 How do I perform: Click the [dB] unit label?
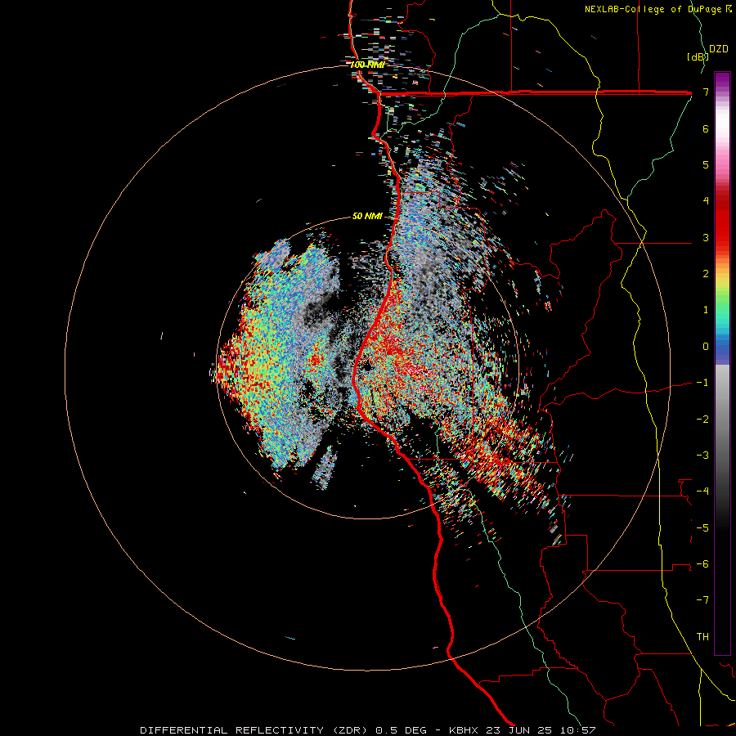coord(698,56)
